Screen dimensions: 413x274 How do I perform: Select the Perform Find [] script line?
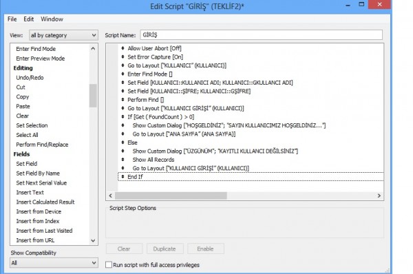tap(146, 100)
